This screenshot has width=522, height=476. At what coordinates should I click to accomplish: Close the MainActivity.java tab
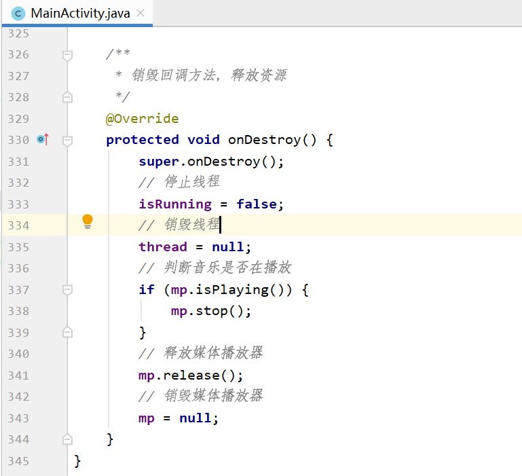pyautogui.click(x=141, y=13)
